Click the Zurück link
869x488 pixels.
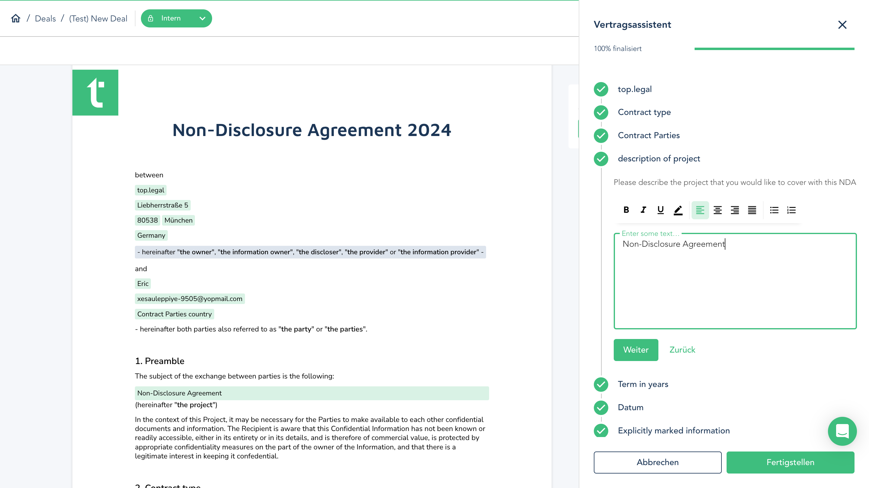pos(682,350)
